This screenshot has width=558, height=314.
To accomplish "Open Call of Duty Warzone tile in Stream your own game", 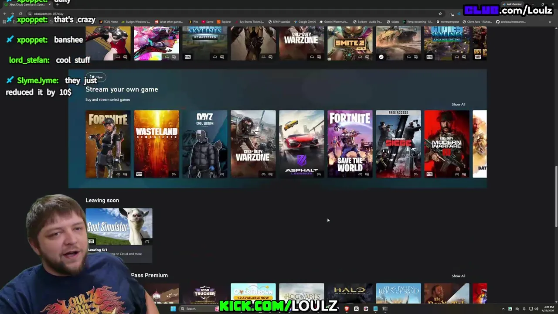I will click(x=253, y=144).
